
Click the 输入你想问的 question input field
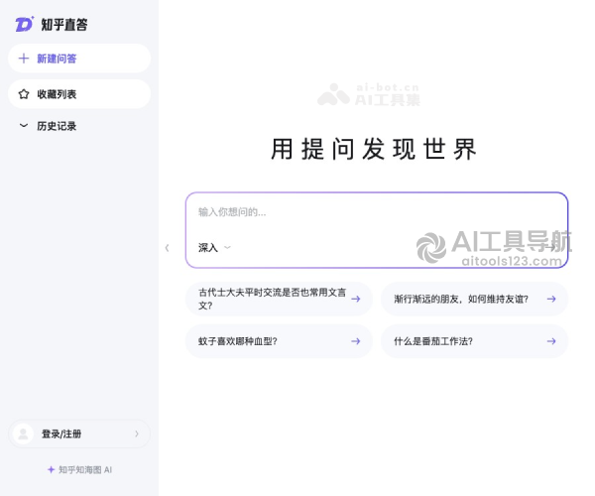377,212
